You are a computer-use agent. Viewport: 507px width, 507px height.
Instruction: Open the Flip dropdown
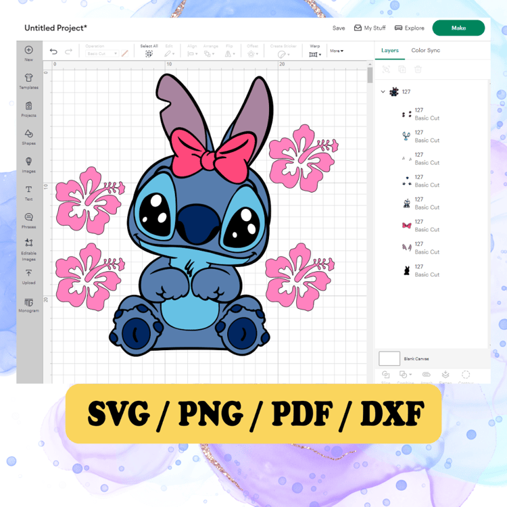click(x=230, y=53)
